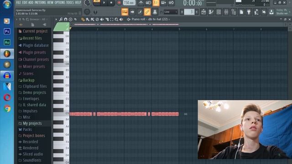Choose the select tool in piano roll
The image size is (292, 164).
pyautogui.click(x=111, y=19)
